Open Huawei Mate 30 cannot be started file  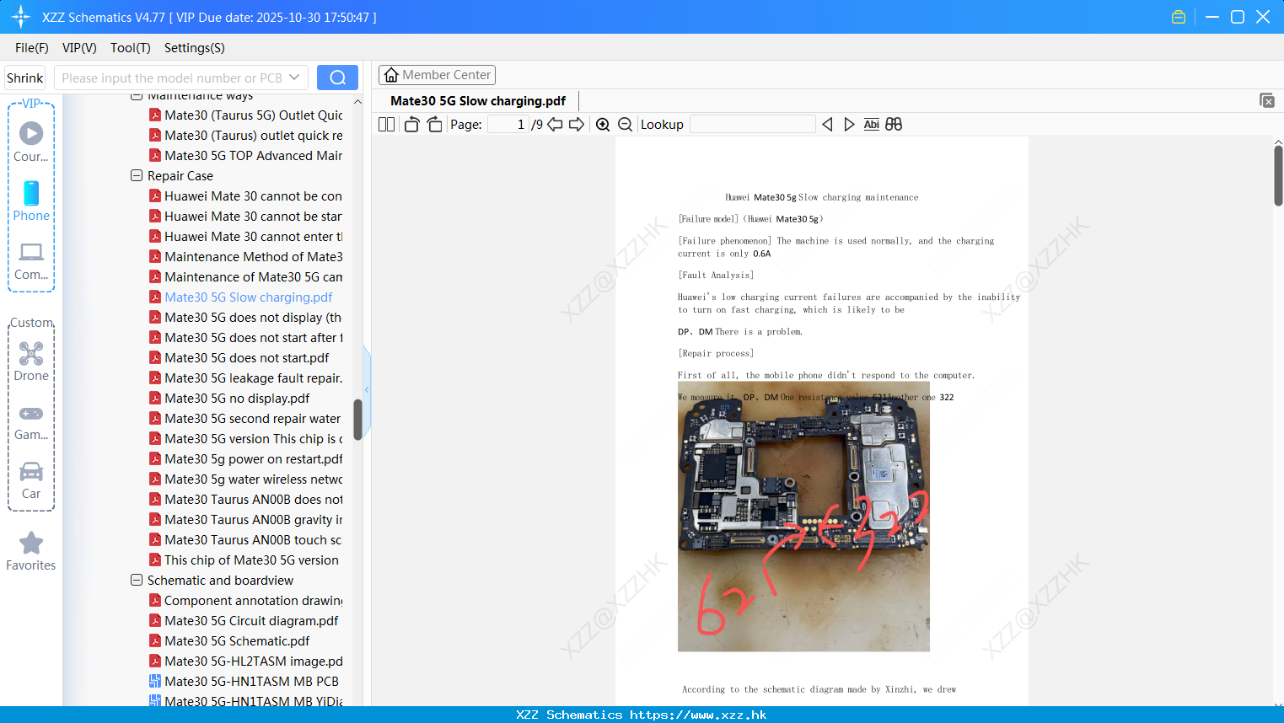point(245,217)
